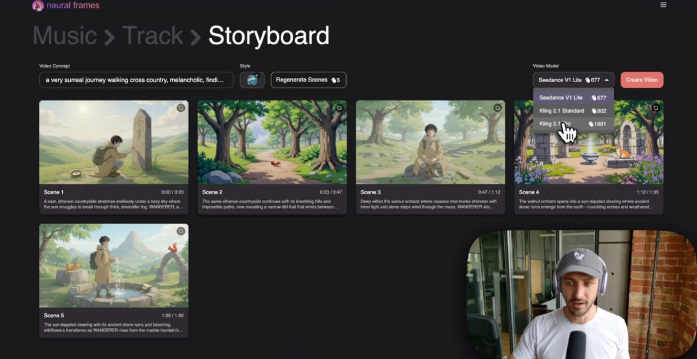Open the hamburger menu in top right
The width and height of the screenshot is (697, 359).
coord(663,5)
